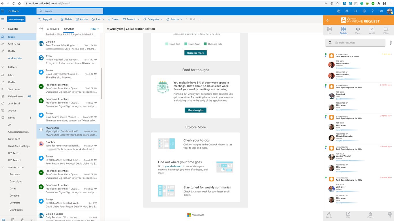Screen dimensions: 394x221
Task: Expand the Reply all options dropdown arrow
Action: coord(56,19)
